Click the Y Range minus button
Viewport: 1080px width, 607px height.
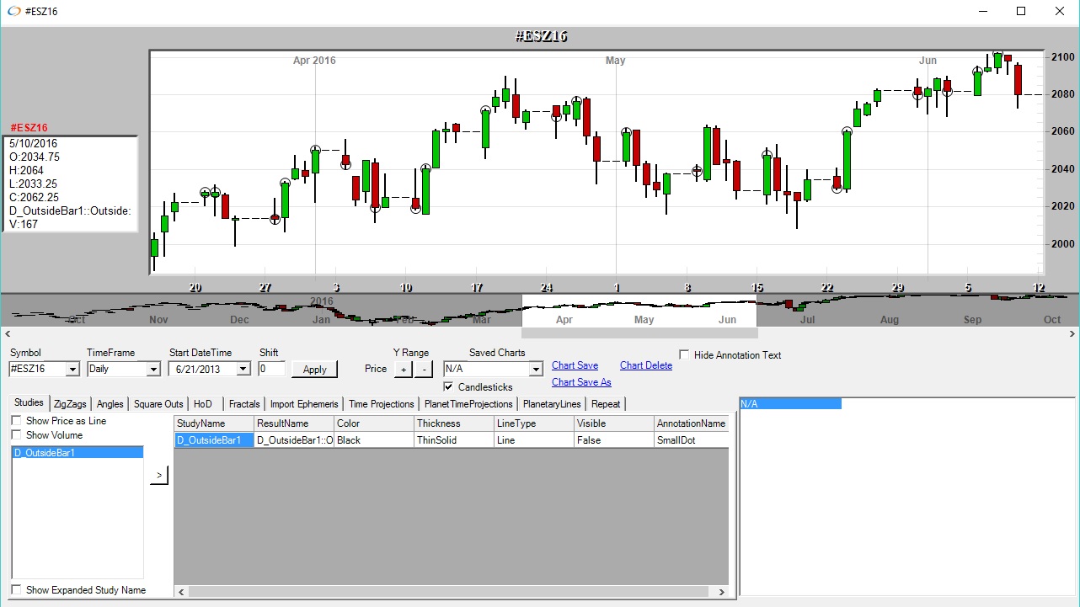pyautogui.click(x=424, y=369)
